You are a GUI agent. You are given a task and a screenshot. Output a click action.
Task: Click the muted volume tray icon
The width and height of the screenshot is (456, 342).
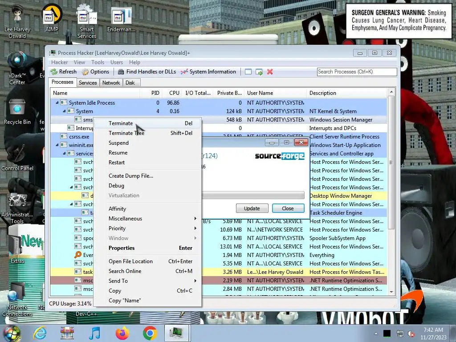[x=411, y=334]
